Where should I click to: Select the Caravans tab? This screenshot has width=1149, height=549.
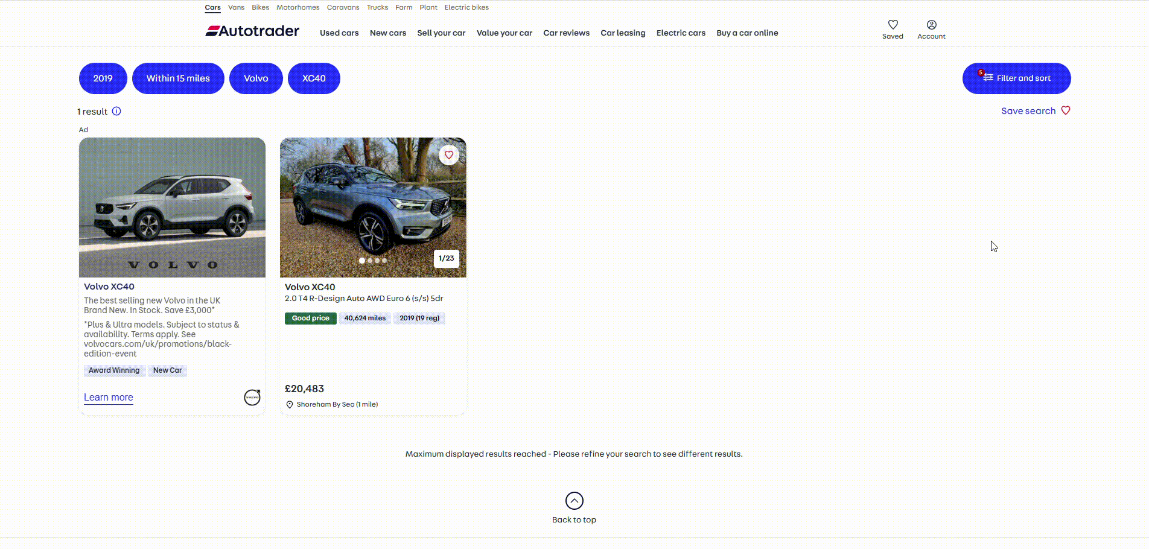[x=343, y=7]
